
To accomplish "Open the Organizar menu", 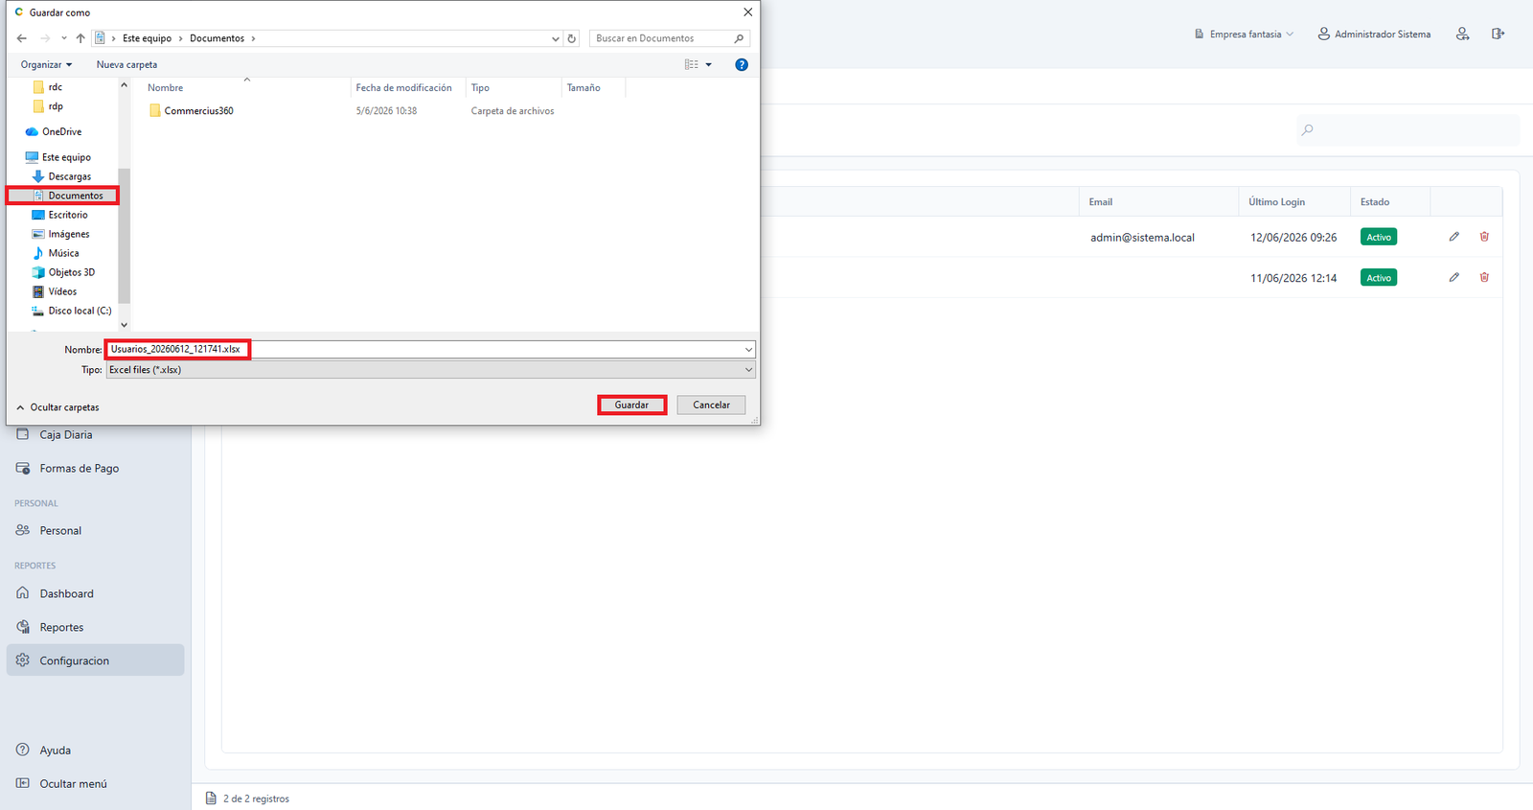I will tap(46, 64).
